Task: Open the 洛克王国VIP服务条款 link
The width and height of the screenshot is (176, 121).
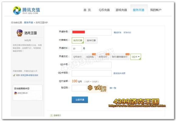Action: (x=29, y=75)
